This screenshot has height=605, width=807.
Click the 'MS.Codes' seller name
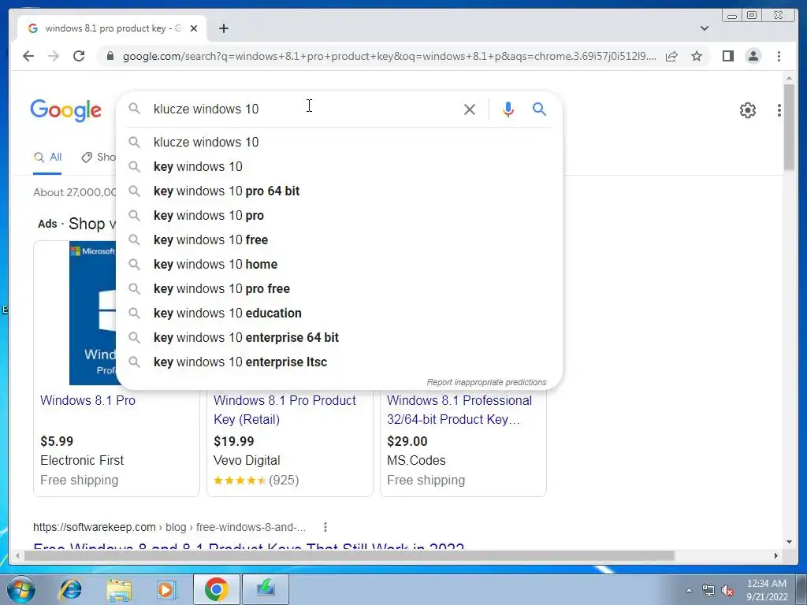(416, 460)
